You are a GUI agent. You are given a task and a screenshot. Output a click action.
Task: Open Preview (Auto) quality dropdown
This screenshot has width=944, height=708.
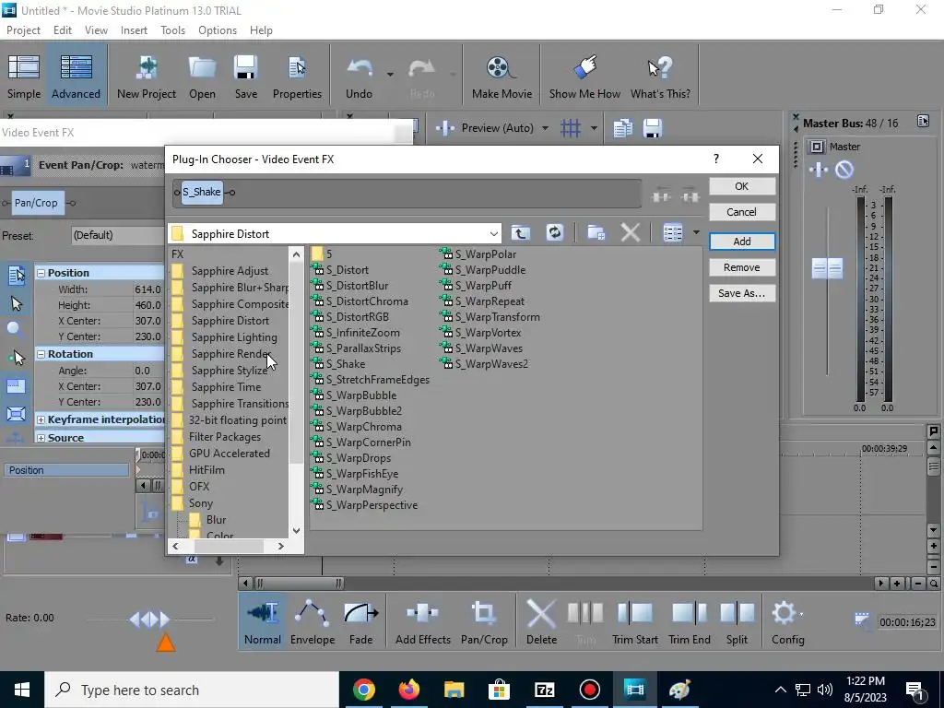coord(545,127)
